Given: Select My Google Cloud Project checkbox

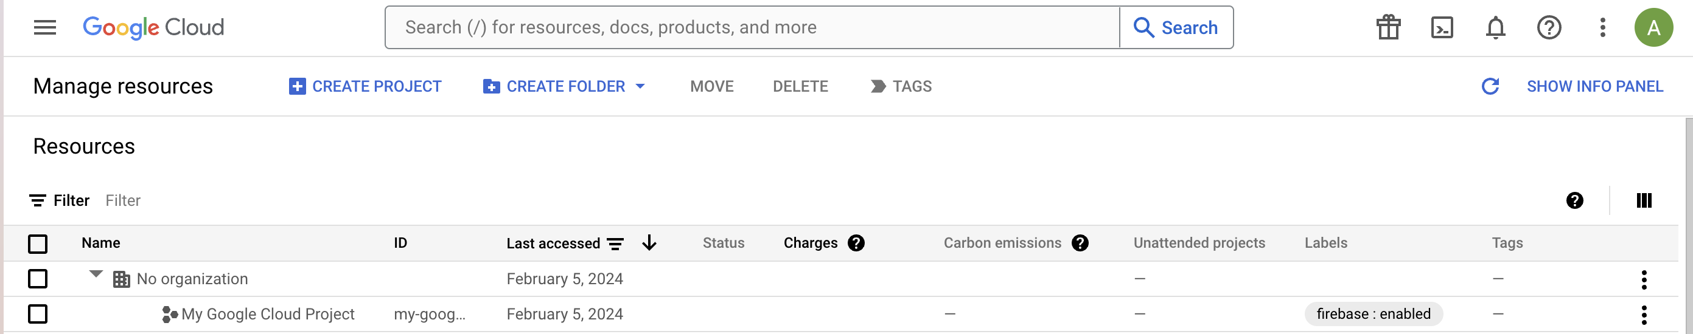Looking at the screenshot, I should (38, 314).
